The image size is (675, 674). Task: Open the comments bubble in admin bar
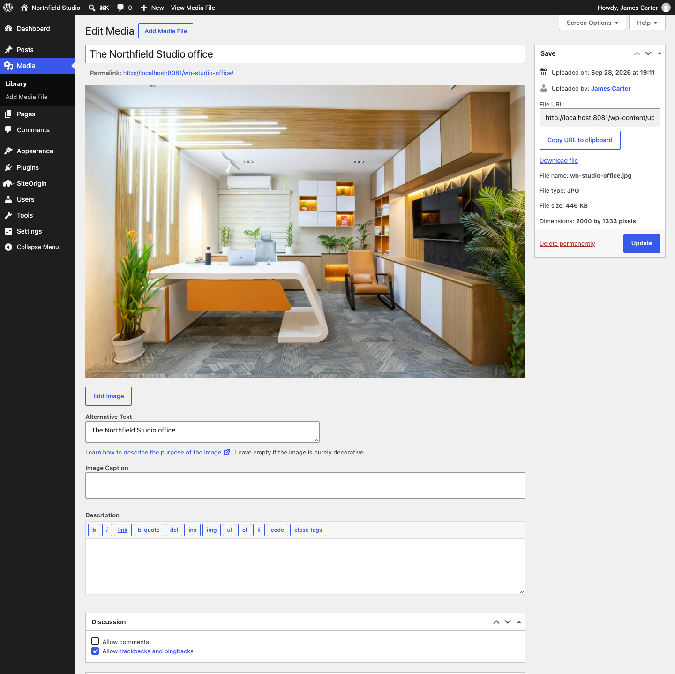[120, 8]
